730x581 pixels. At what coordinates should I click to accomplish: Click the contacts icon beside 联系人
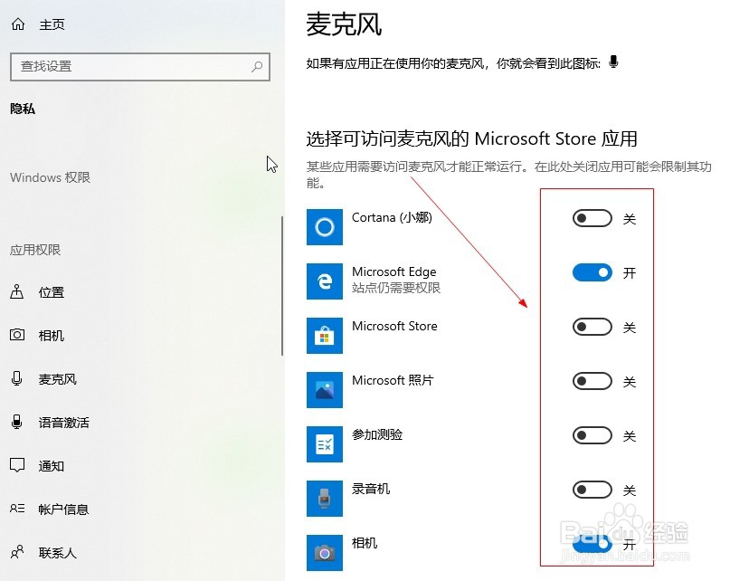17,552
